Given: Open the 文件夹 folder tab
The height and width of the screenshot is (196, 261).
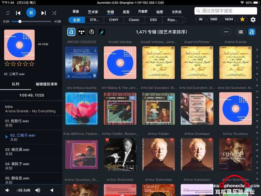Looking at the screenshot, I should coord(177,12).
